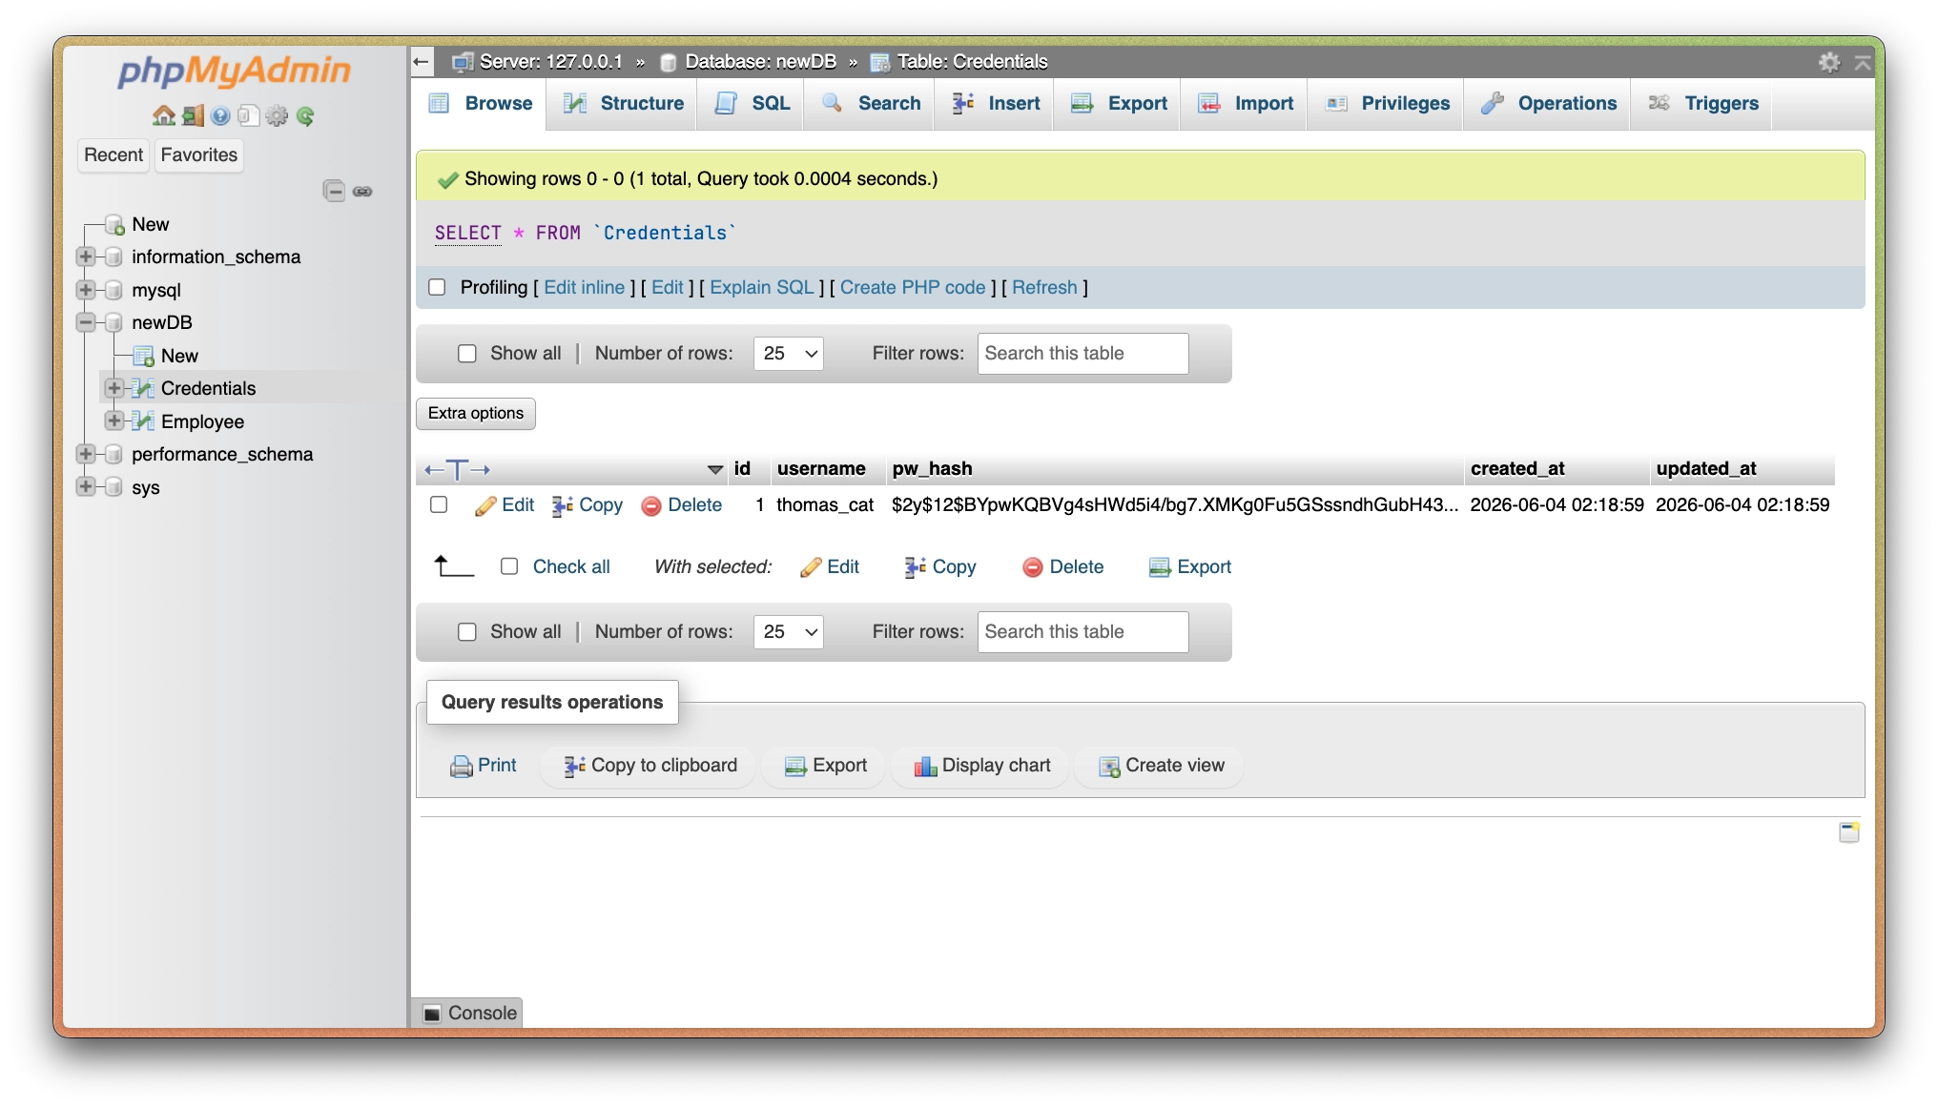
Task: Expand information_schema database node
Action: click(x=86, y=256)
